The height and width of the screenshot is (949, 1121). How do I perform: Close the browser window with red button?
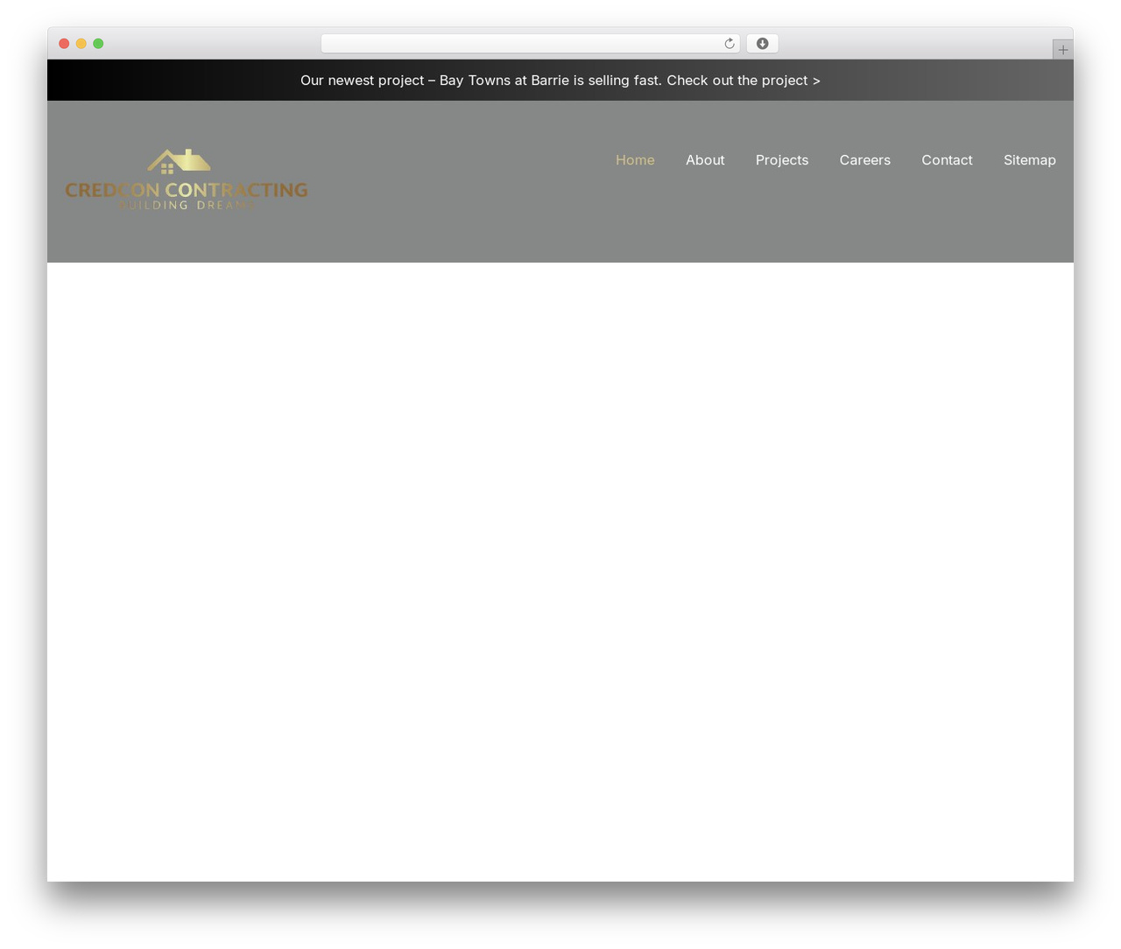[x=64, y=44]
